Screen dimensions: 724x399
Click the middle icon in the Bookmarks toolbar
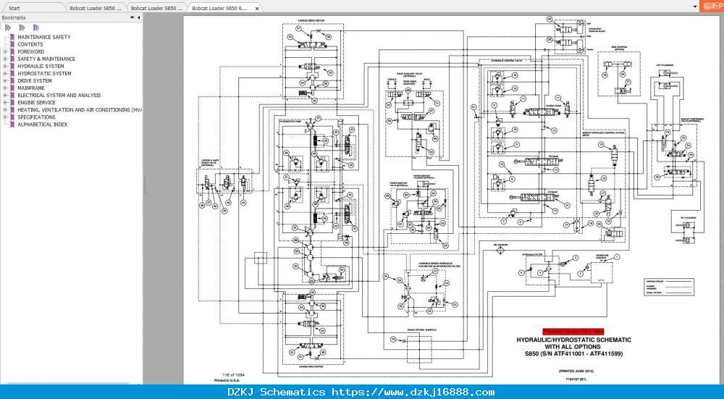click(22, 28)
